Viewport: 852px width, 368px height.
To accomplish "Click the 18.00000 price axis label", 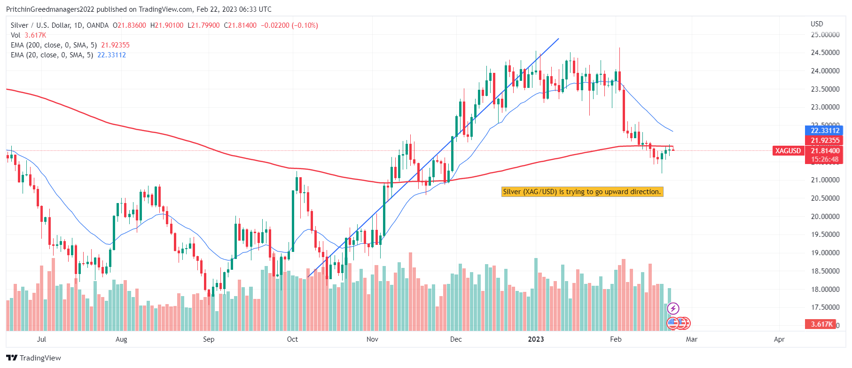I will 825,290.
